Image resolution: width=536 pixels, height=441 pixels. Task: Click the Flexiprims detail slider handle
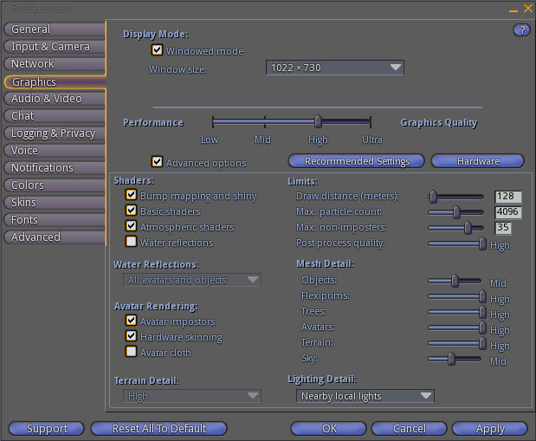pos(482,296)
